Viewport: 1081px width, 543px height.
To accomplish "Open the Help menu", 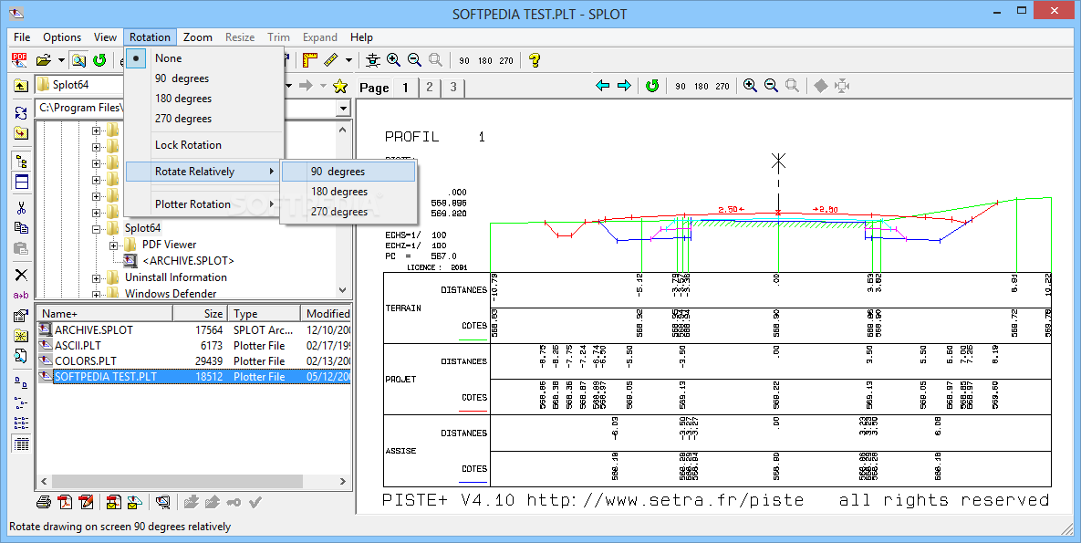I will (x=361, y=37).
